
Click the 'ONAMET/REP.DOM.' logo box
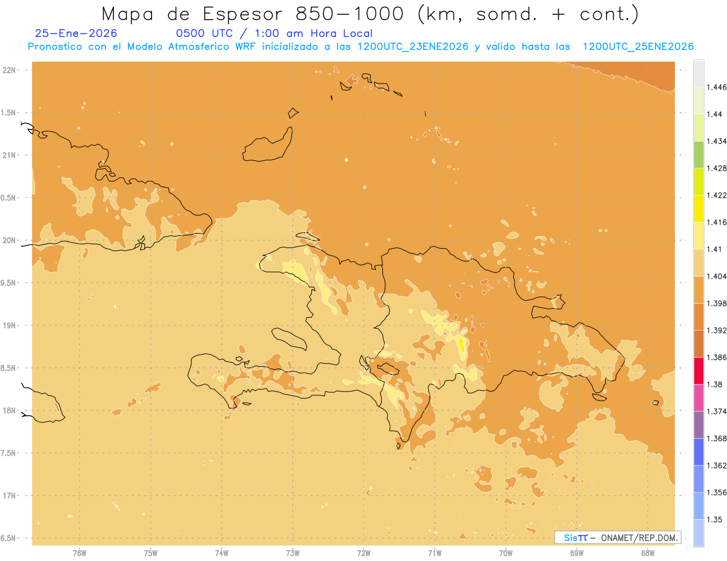click(617, 537)
